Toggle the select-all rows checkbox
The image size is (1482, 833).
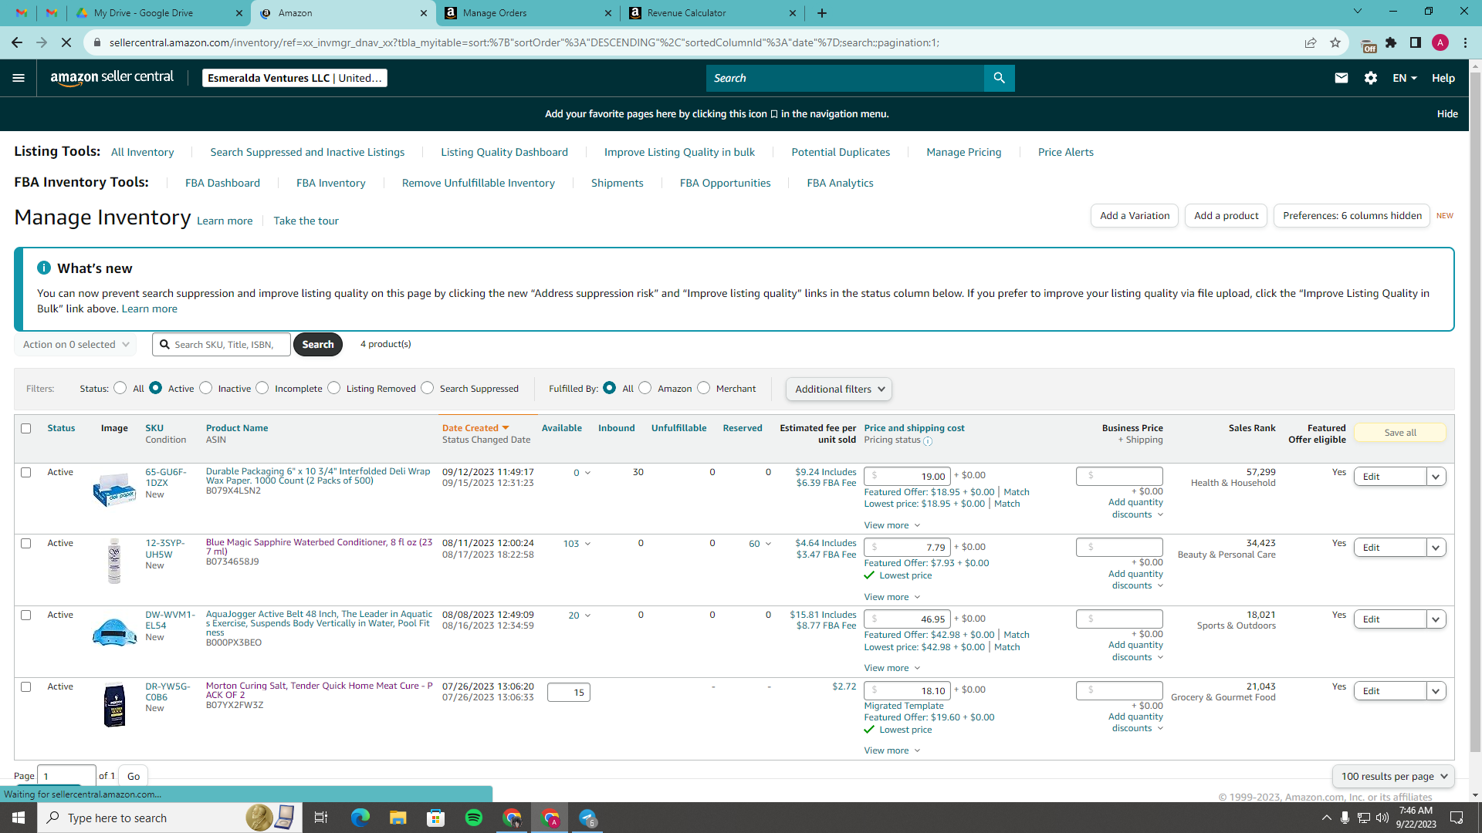(26, 428)
